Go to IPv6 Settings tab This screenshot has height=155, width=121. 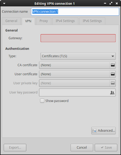[x=92, y=21]
